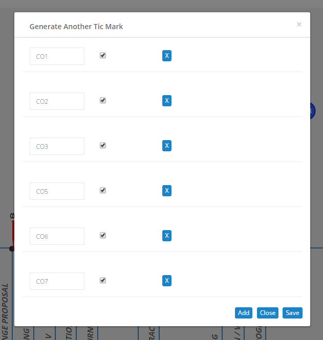This screenshot has height=340, width=323.
Task: Delete the CO2 row using the X button
Action: click(x=166, y=101)
